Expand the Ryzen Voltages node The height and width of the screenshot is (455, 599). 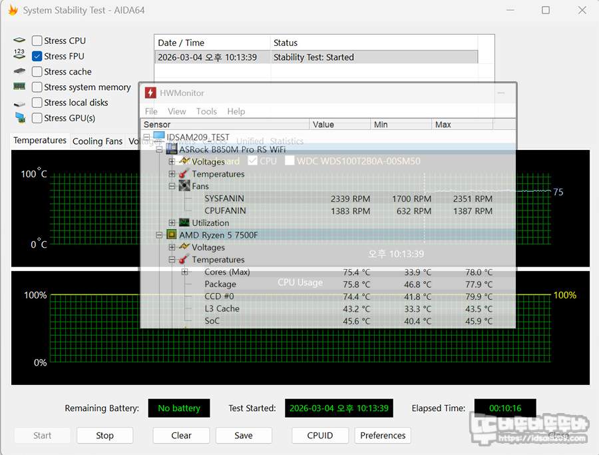tap(172, 247)
